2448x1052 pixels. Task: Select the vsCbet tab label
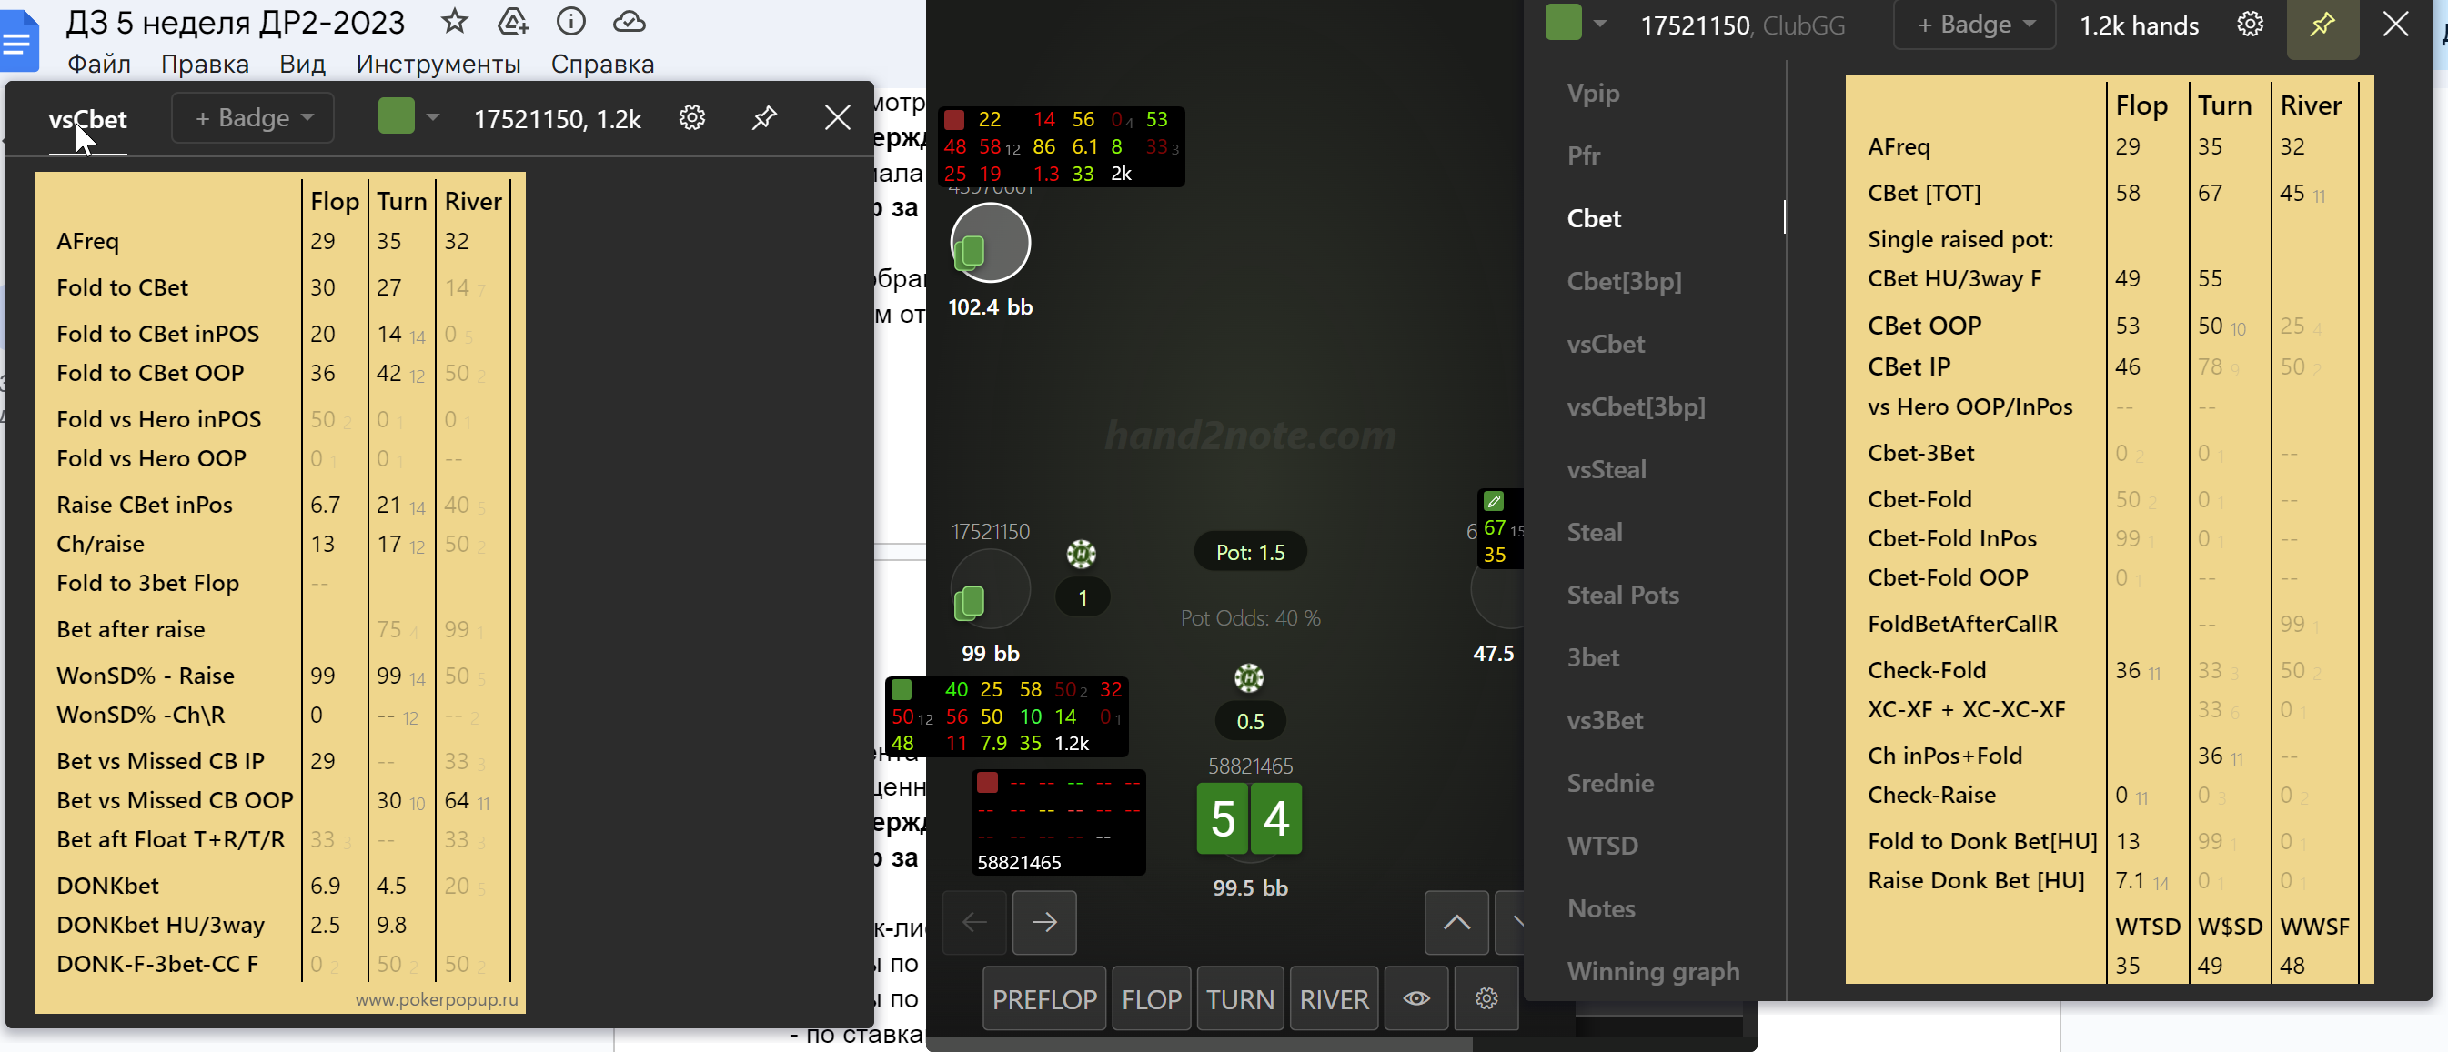(87, 119)
